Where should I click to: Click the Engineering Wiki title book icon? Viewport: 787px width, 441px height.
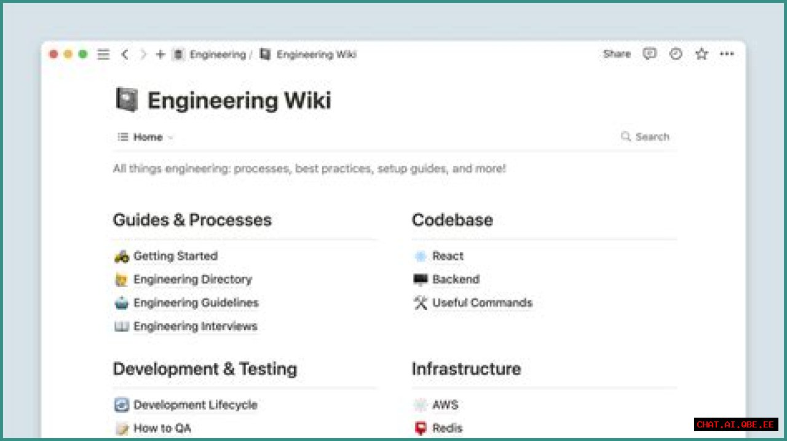[x=127, y=100]
